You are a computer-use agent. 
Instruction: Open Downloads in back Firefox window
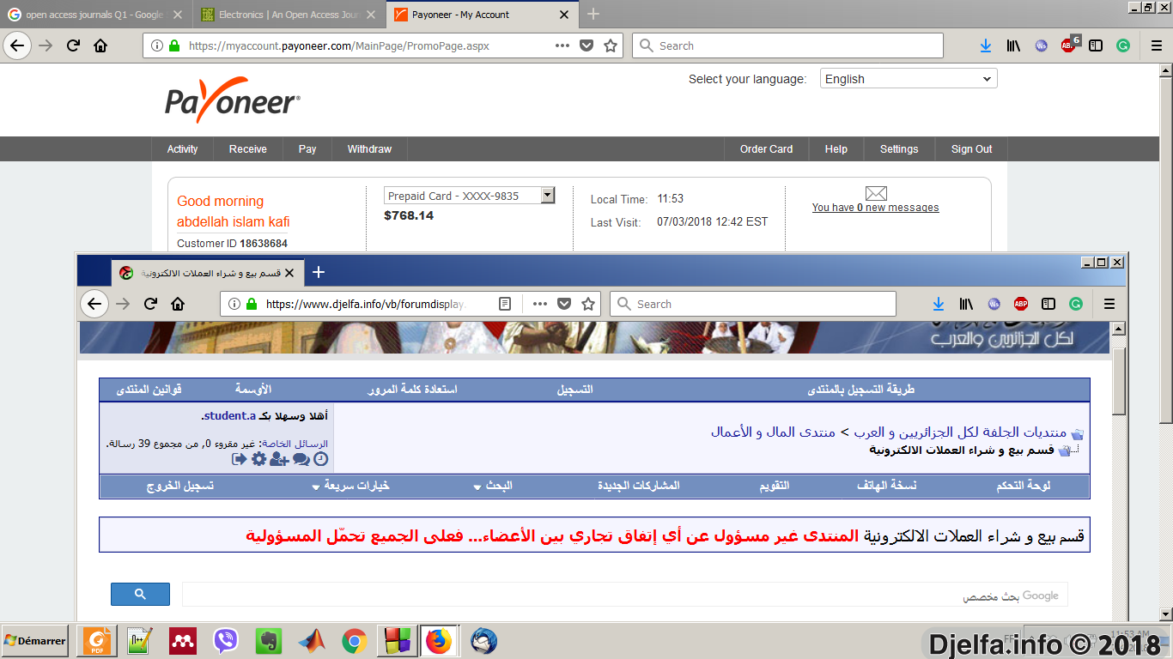coord(986,45)
